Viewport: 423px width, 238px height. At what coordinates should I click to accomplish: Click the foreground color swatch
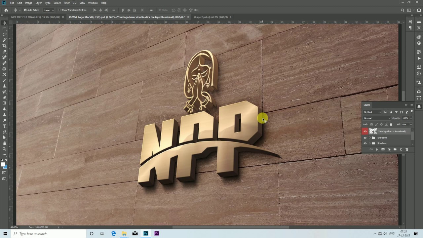click(3, 165)
